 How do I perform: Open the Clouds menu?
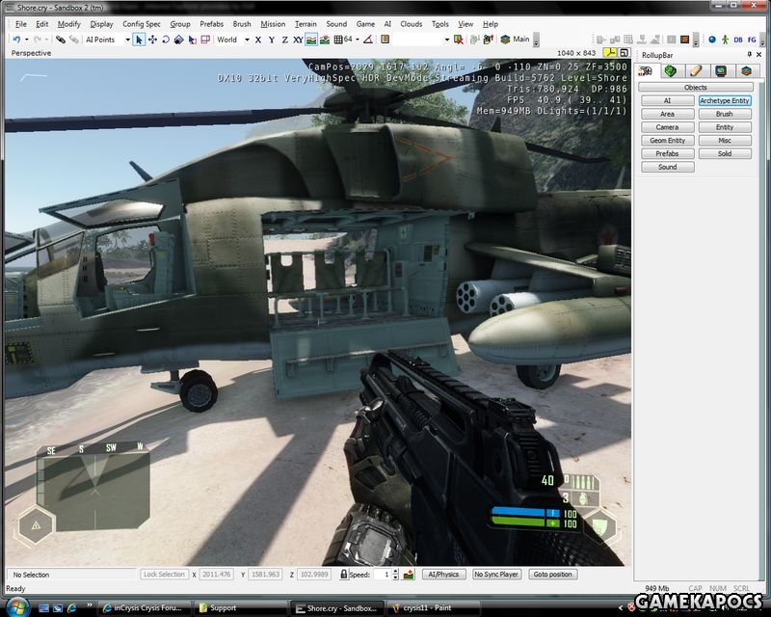click(412, 24)
